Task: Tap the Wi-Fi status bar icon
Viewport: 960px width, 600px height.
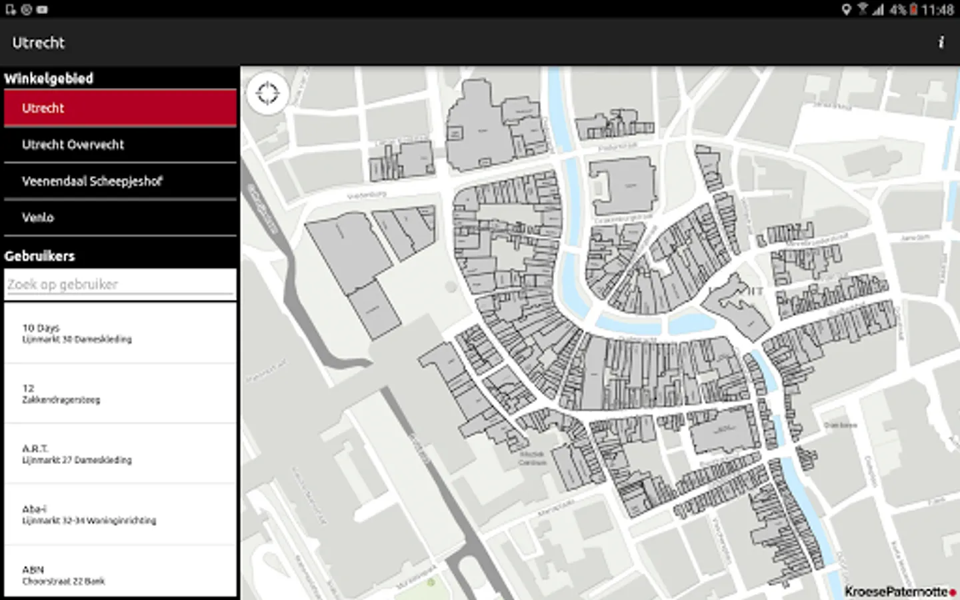Action: (863, 9)
